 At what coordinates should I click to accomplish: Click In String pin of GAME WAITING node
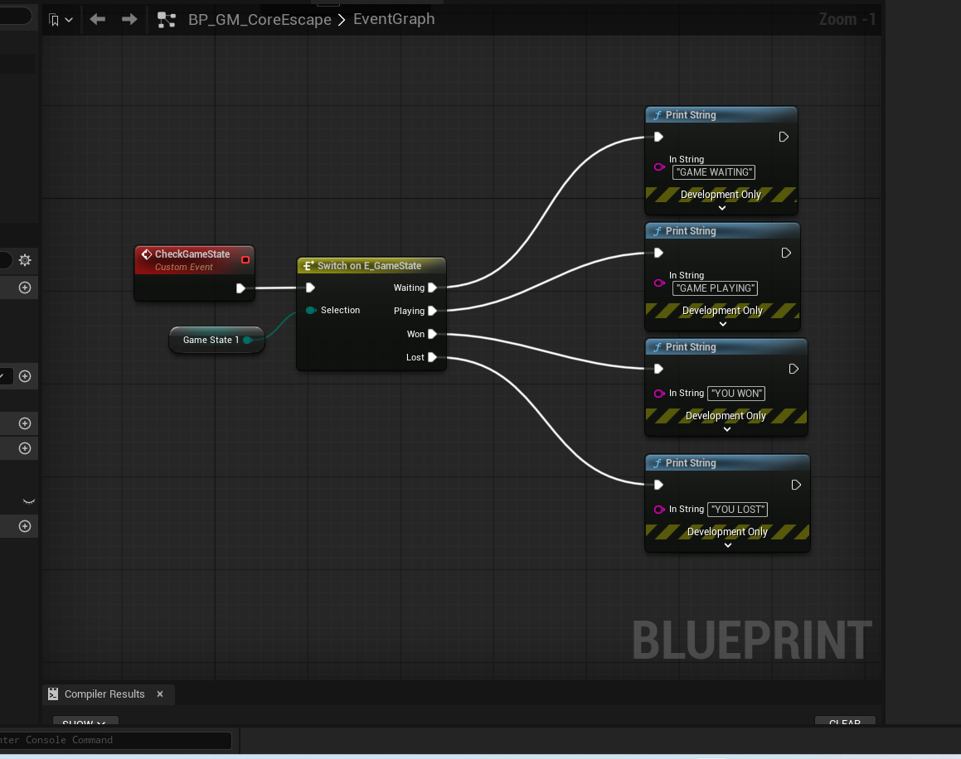(x=659, y=167)
